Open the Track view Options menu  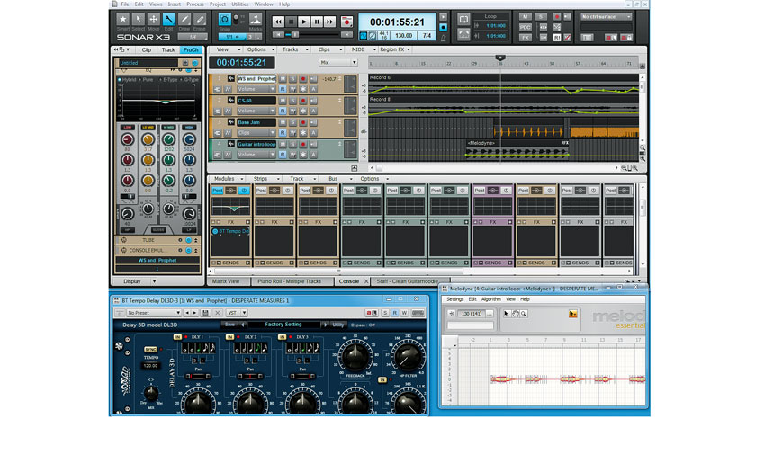point(260,49)
